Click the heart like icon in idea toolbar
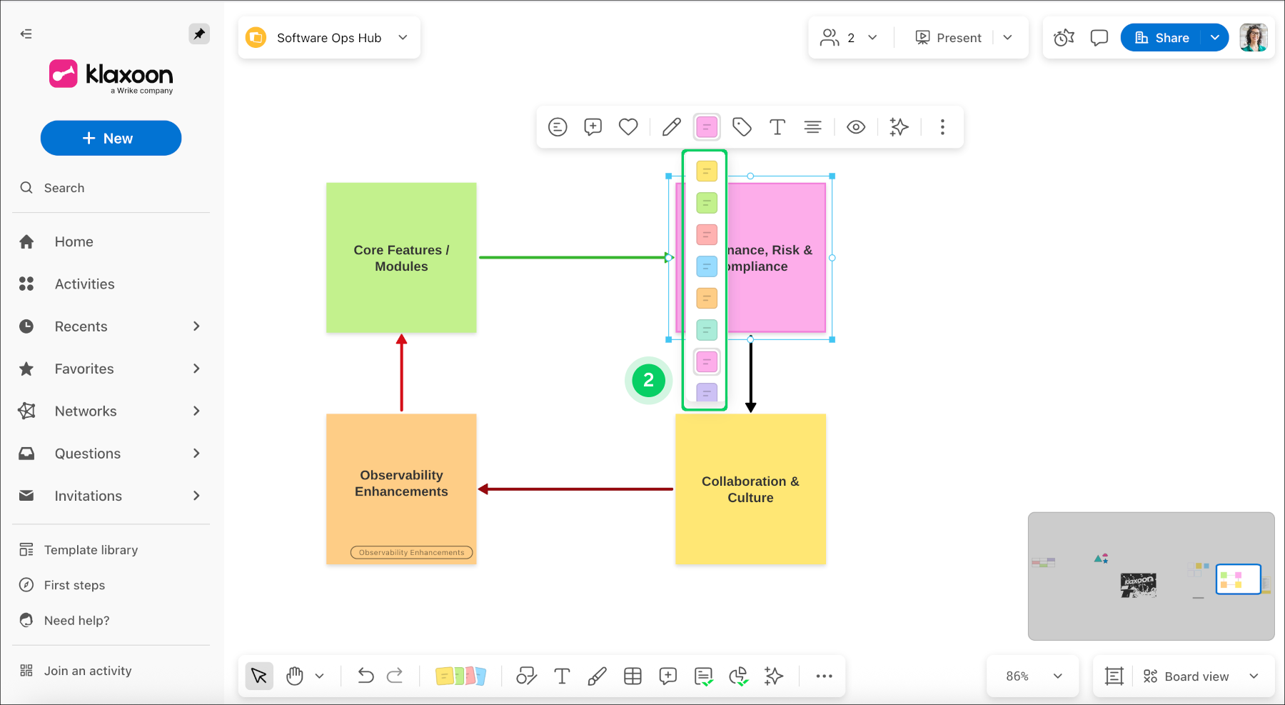Screen dimensions: 1285x705 pos(628,127)
